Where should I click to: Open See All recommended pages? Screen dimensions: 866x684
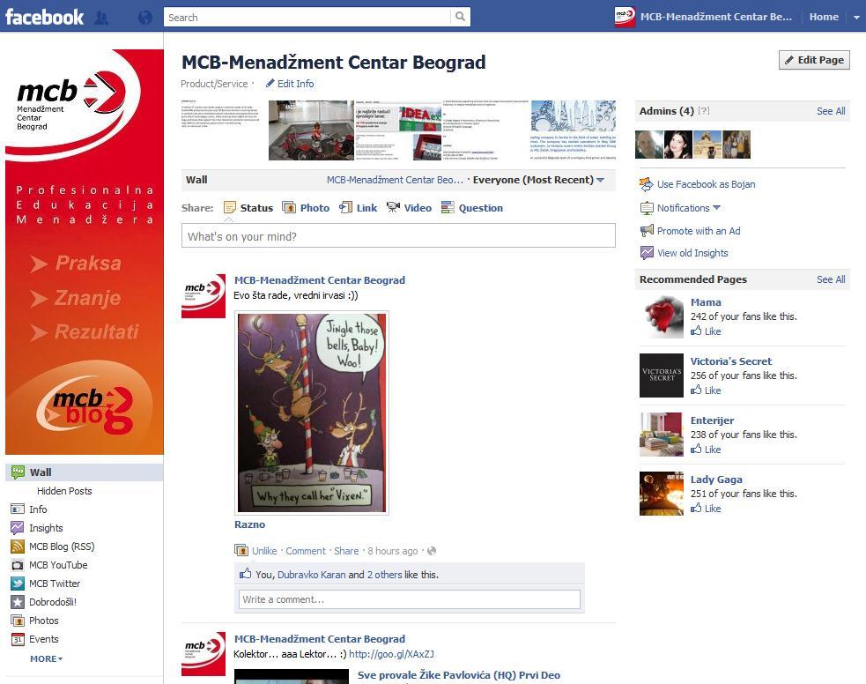point(831,279)
